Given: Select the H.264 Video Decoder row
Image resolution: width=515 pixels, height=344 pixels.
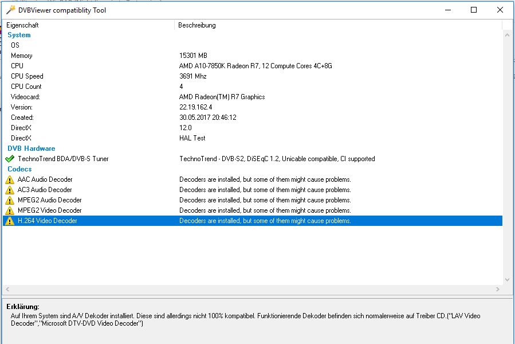Looking at the screenshot, I should point(253,221).
